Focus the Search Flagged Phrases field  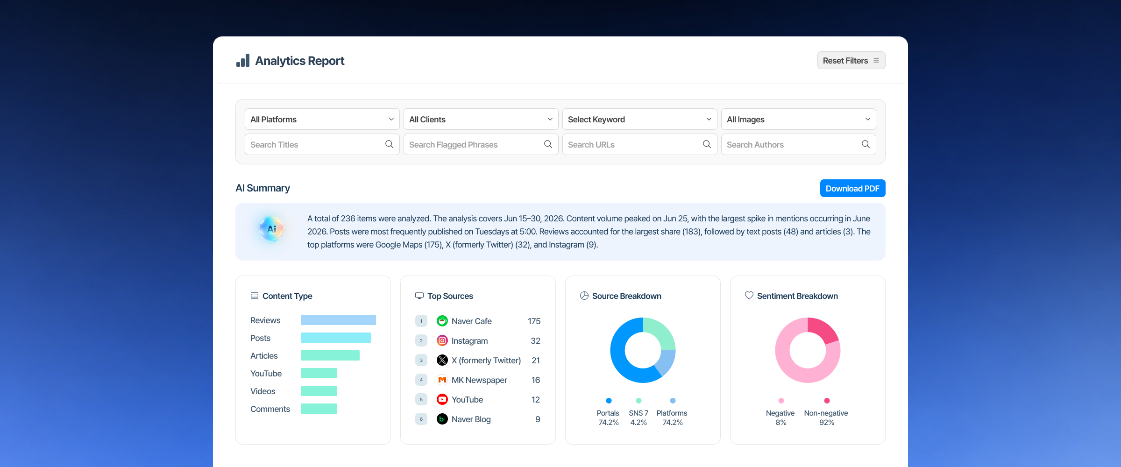pyautogui.click(x=481, y=144)
